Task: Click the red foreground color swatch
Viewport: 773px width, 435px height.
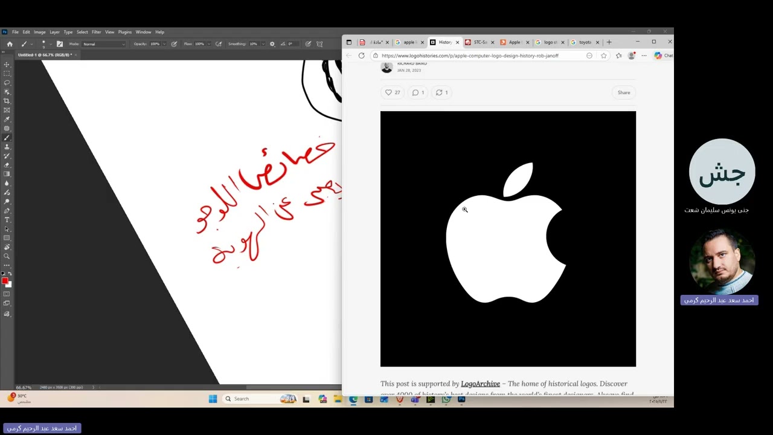Action: click(x=5, y=280)
